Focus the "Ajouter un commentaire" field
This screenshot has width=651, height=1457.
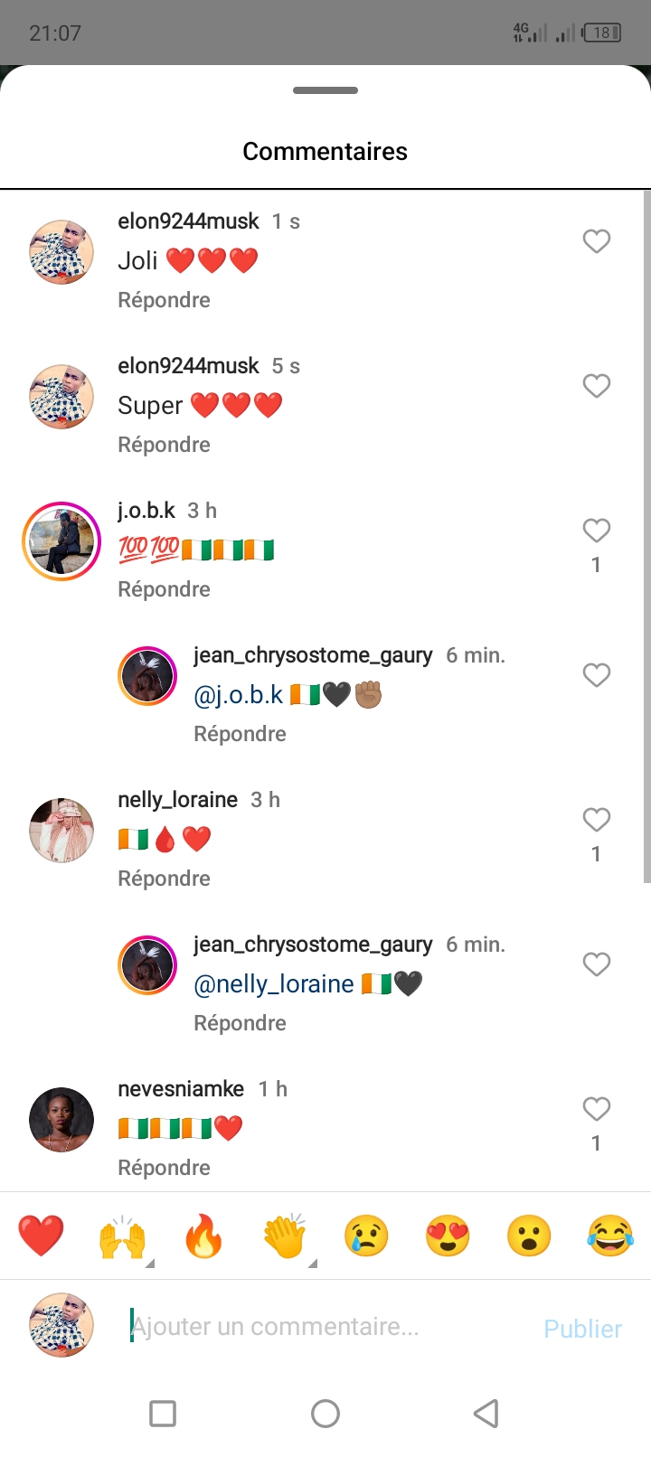[325, 1327]
